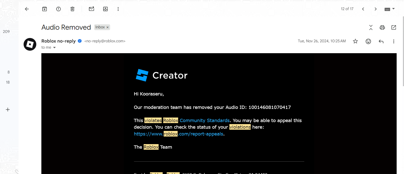Delete the Audio Removed email
The height and width of the screenshot is (174, 404).
(72, 9)
